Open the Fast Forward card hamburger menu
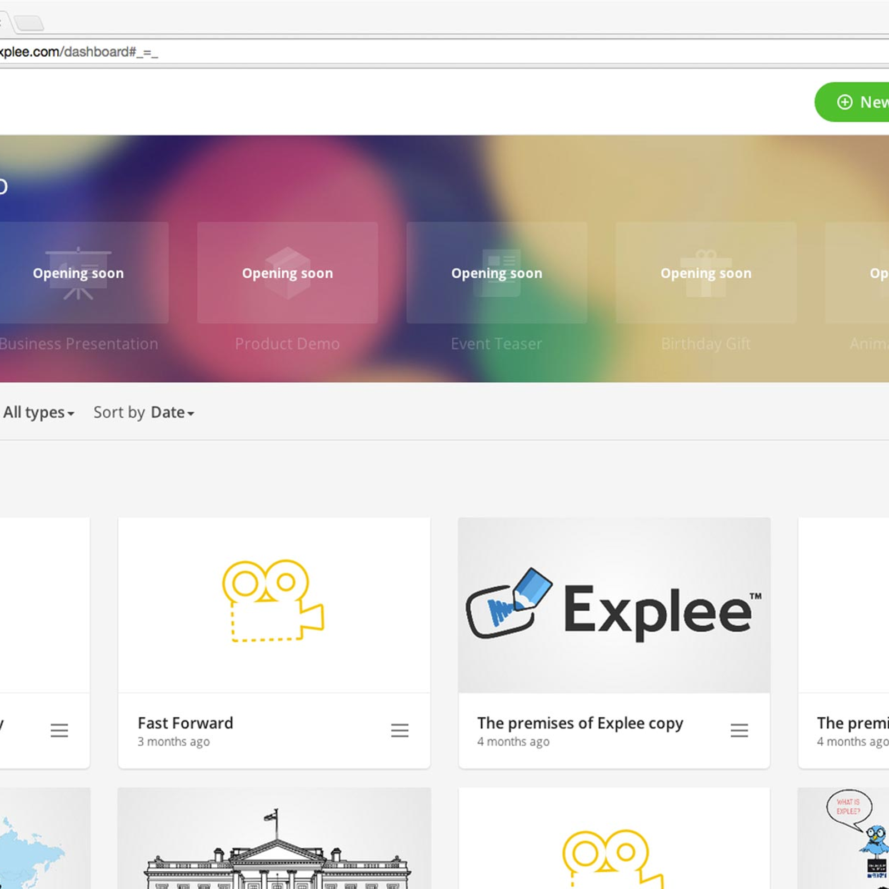The height and width of the screenshot is (889, 889). click(x=399, y=730)
